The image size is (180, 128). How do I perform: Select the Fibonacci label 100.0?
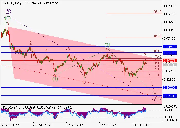[157, 51]
